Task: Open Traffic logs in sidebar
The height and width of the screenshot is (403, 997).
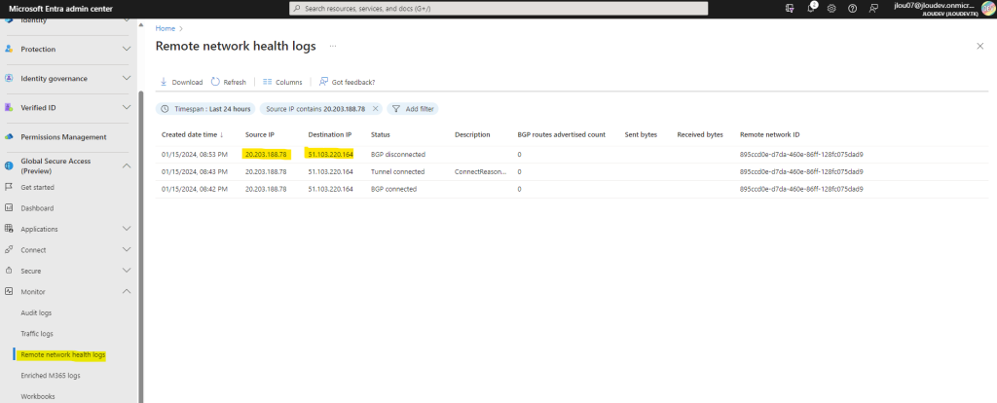Action: click(x=37, y=334)
